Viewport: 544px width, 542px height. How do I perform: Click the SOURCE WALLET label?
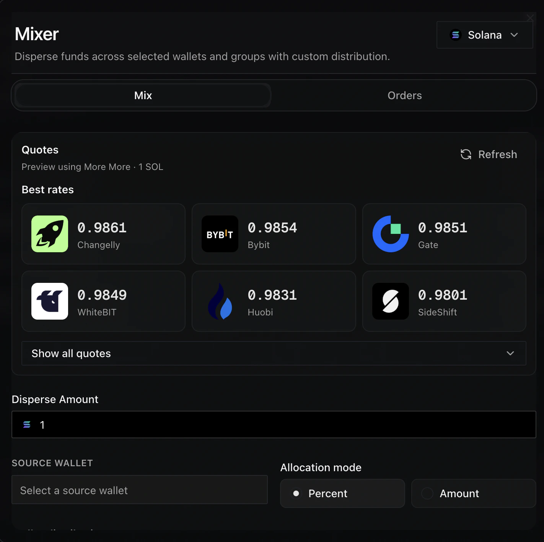52,463
